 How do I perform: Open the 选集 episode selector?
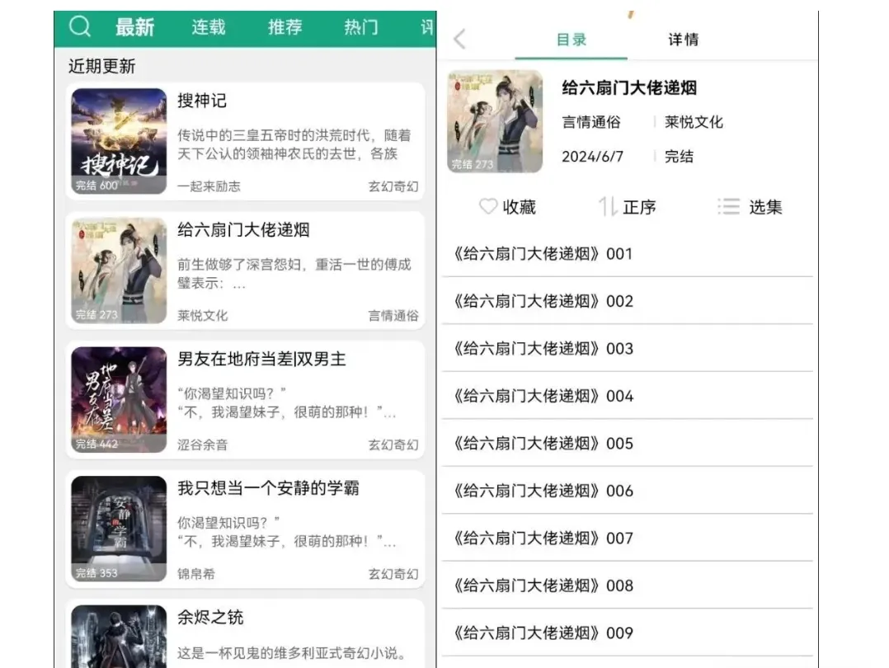coord(749,207)
